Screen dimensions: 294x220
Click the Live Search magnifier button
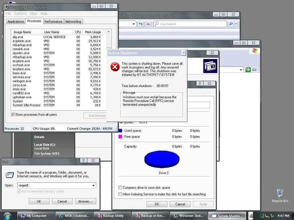[x=231, y=24]
